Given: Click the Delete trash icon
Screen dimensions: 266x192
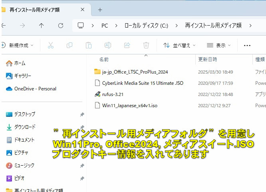Looking at the screenshot, I should [x=146, y=45].
